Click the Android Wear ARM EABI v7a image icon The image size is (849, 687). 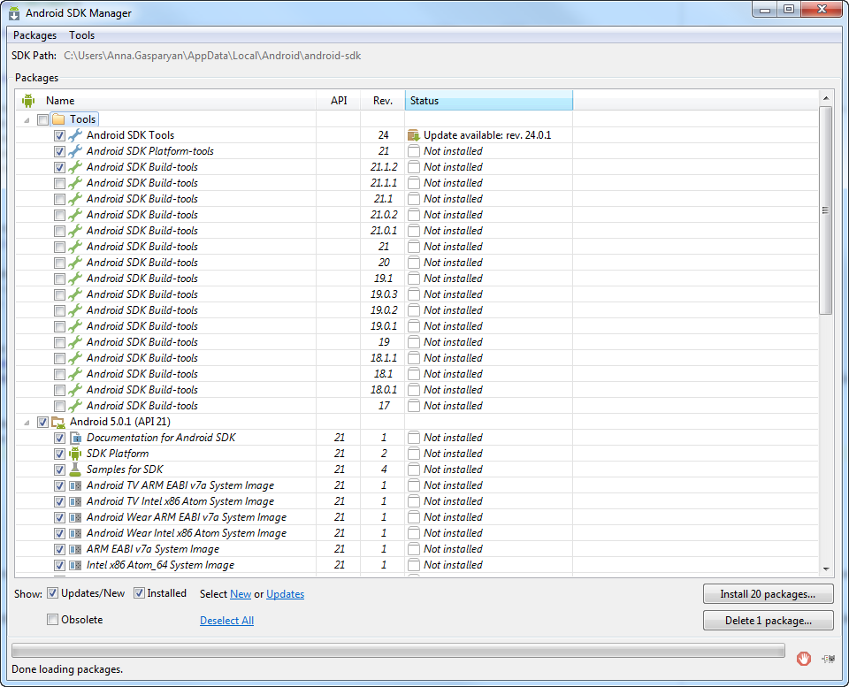[x=75, y=517]
